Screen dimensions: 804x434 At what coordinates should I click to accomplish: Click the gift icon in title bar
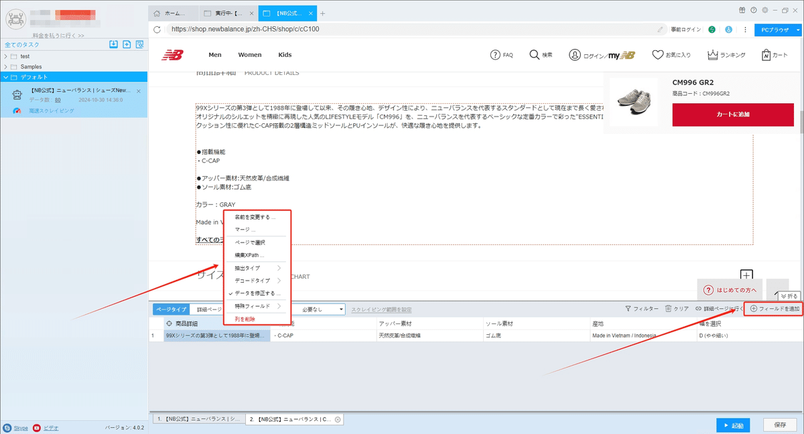[x=742, y=10]
